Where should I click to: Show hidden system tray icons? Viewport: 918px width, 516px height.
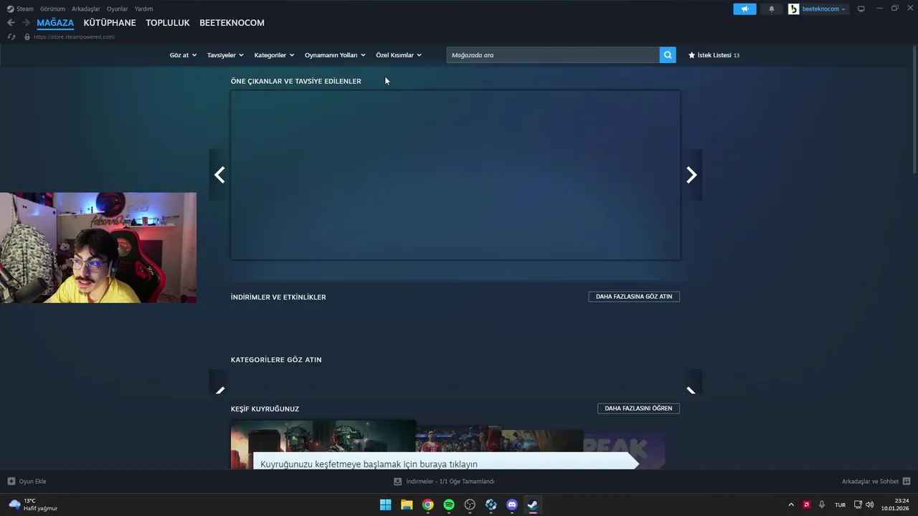pos(791,505)
